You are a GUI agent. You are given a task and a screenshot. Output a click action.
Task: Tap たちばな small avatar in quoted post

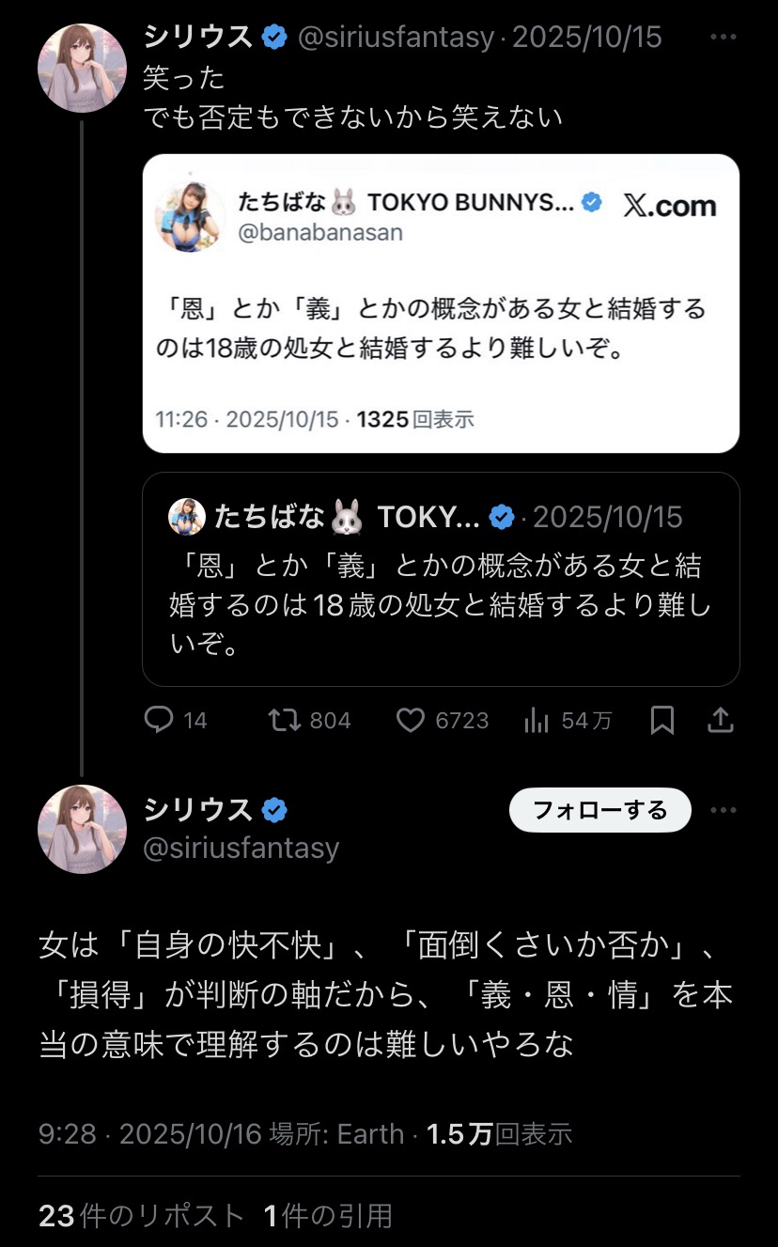(x=186, y=516)
